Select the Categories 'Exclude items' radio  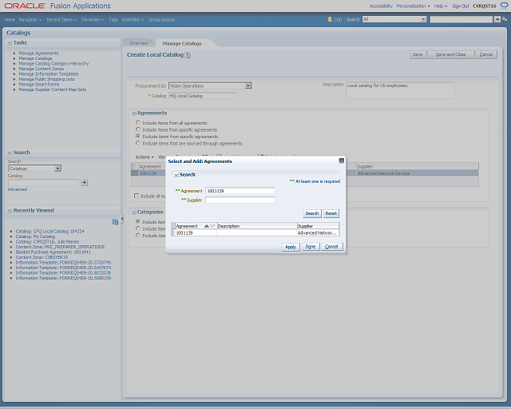point(138,235)
